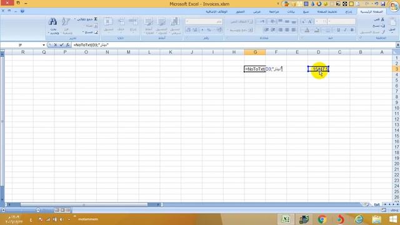Select row 10 header
This screenshot has height=225, width=400.
396,108
